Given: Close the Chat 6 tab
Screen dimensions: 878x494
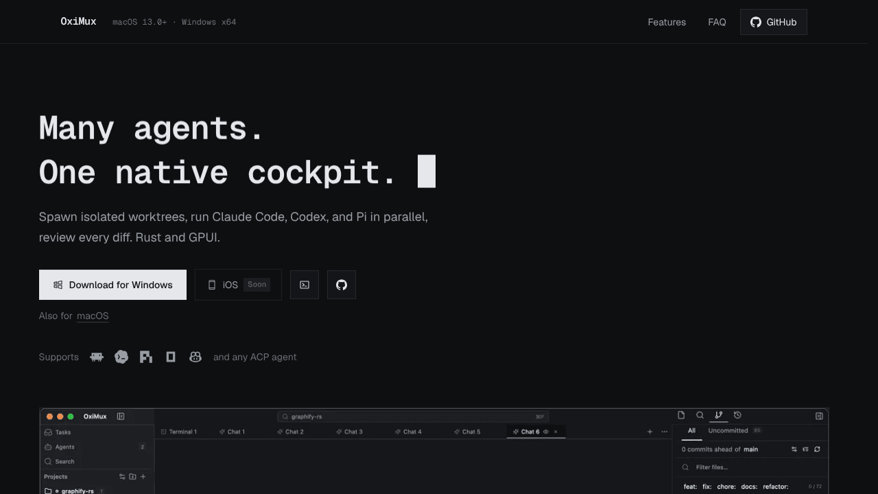Looking at the screenshot, I should tap(556, 432).
